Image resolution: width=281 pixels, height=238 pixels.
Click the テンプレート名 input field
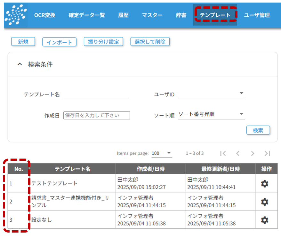pos(97,94)
